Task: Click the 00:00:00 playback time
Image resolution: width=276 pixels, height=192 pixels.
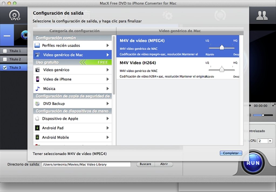Action: (x=261, y=106)
